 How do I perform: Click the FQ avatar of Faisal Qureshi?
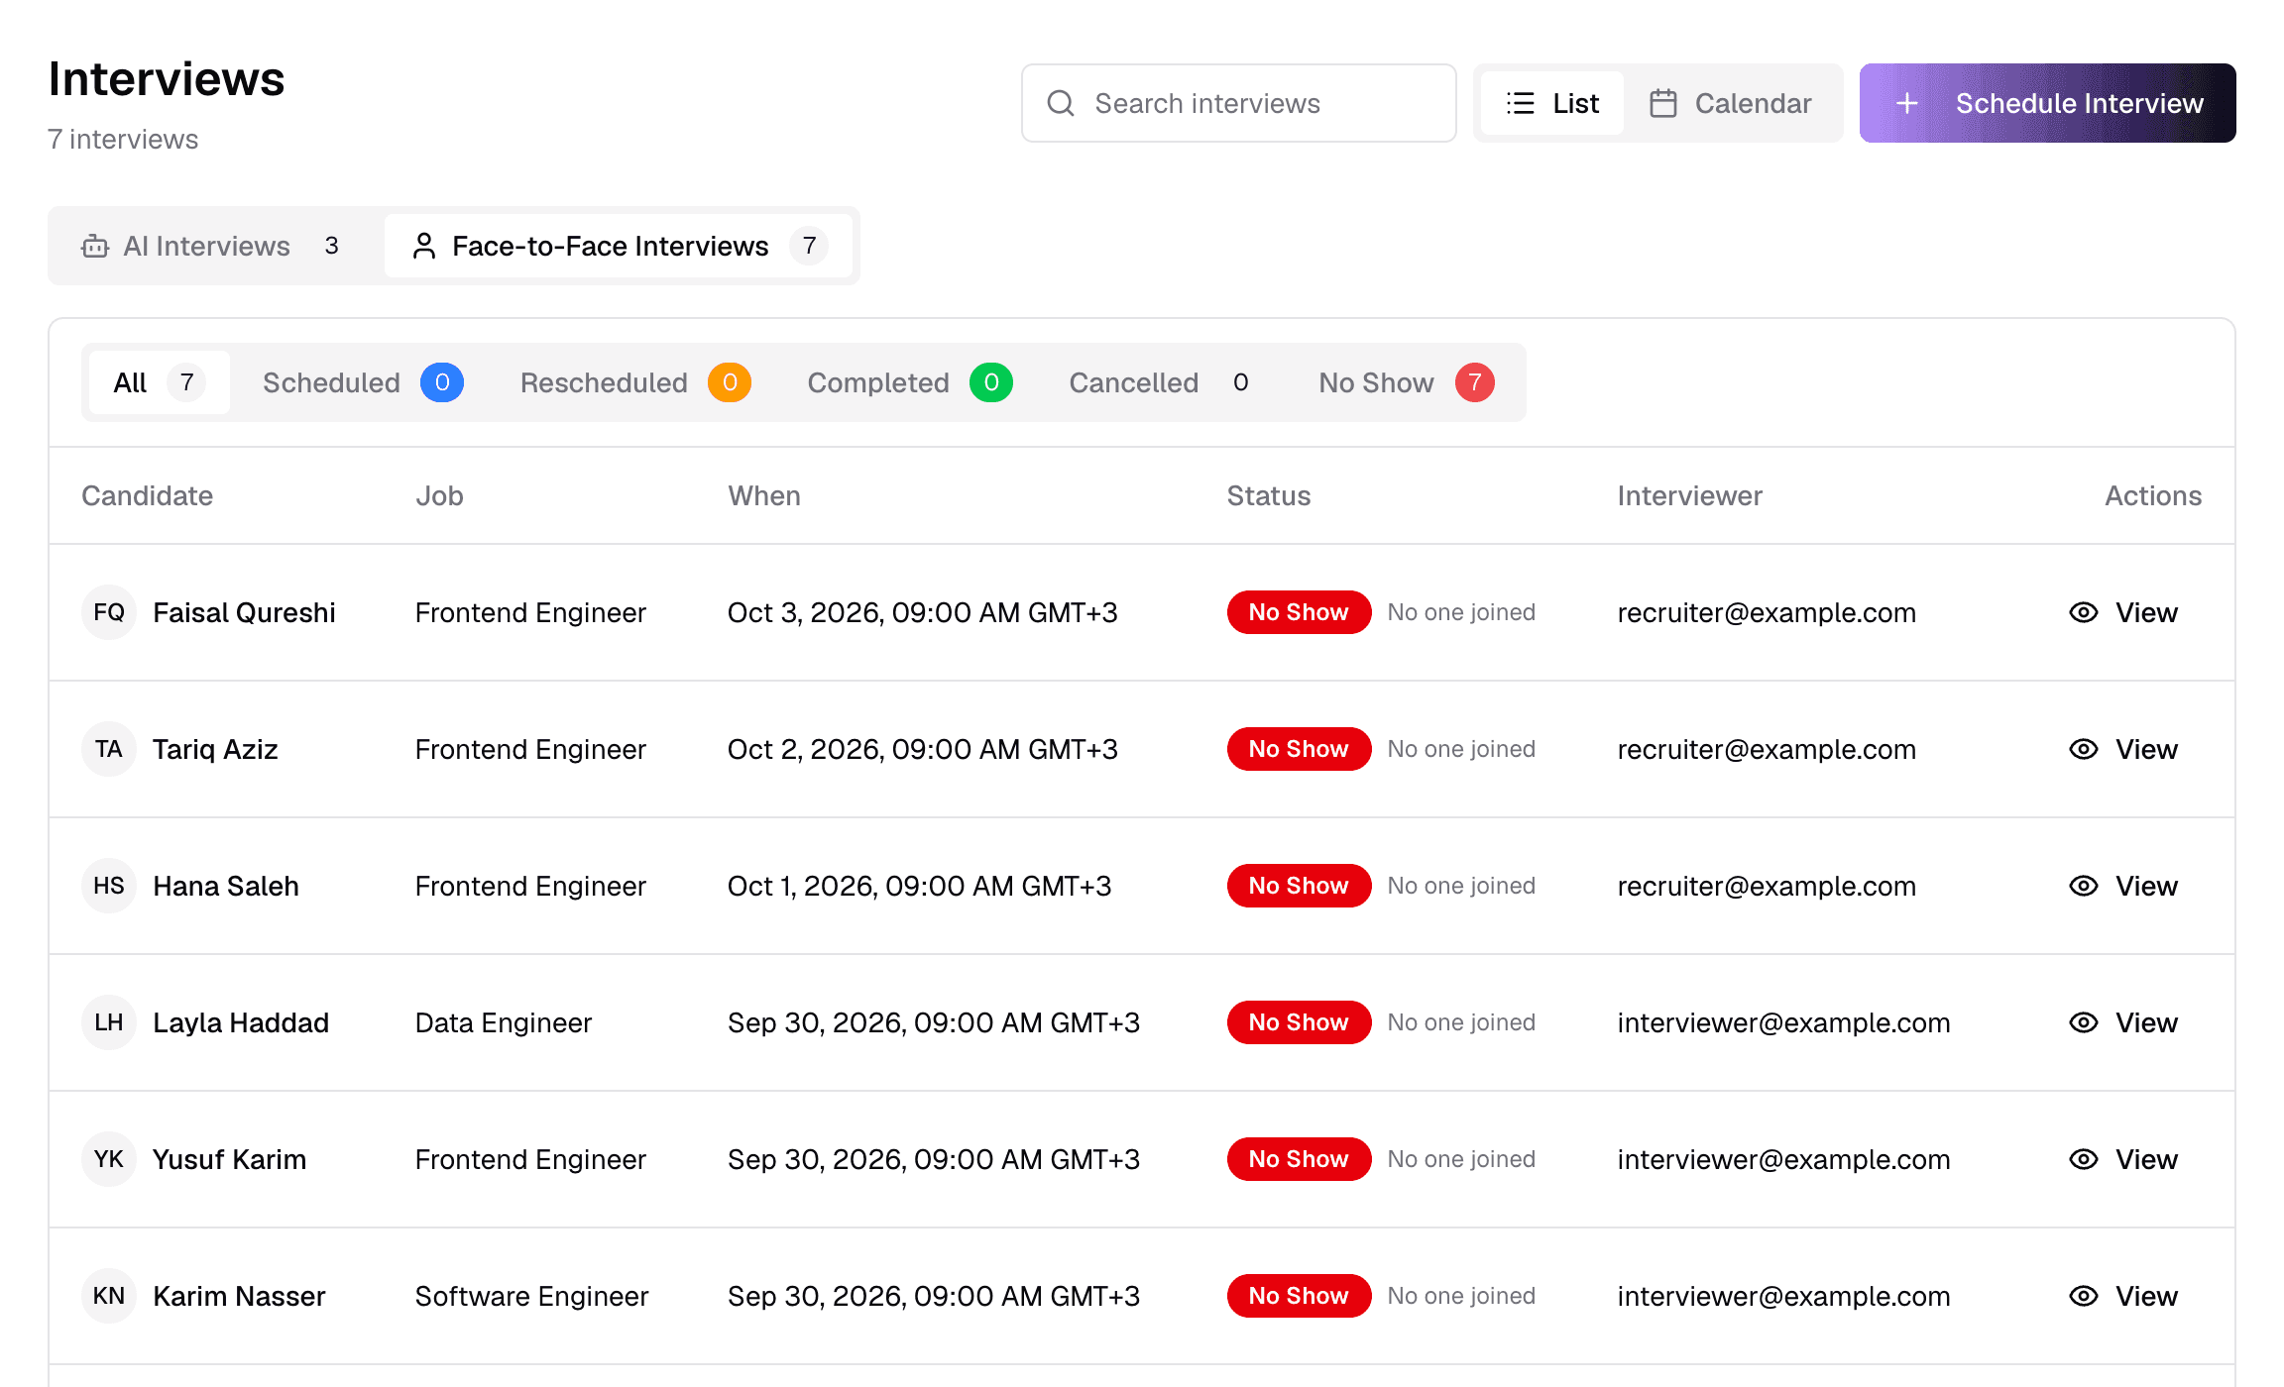pyautogui.click(x=109, y=612)
